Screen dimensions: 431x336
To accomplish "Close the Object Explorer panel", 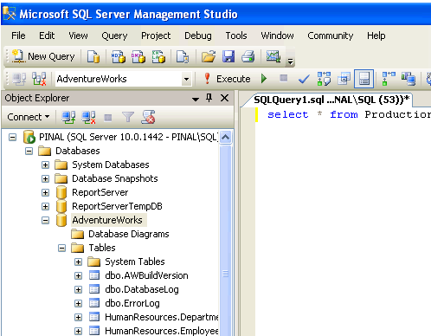I will [x=224, y=98].
